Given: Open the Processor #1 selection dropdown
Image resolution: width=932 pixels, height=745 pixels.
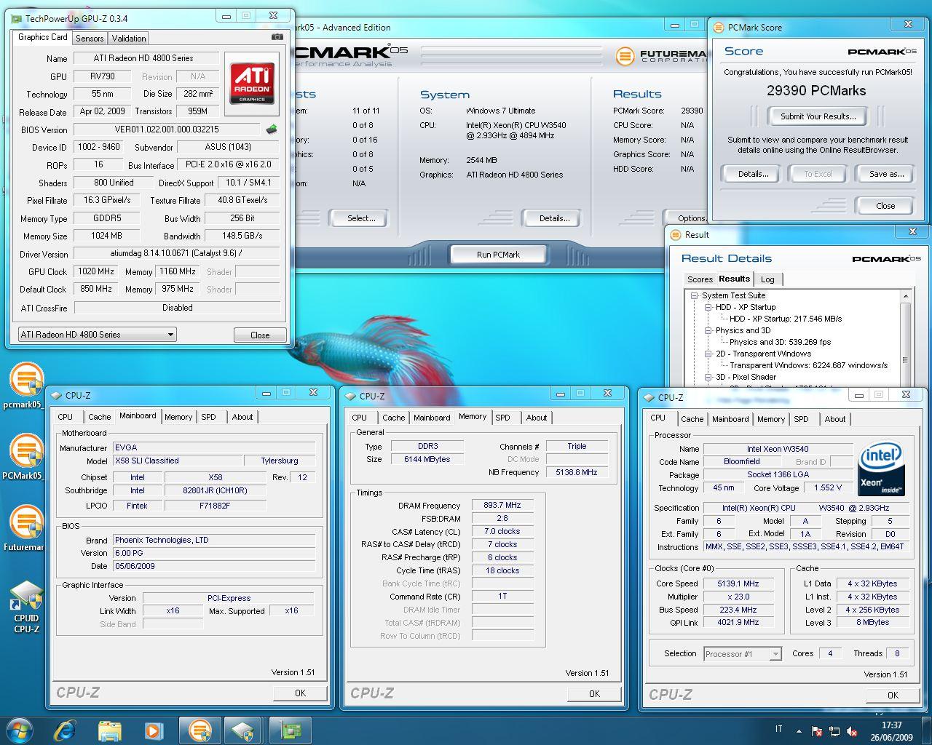Looking at the screenshot, I should click(x=743, y=654).
